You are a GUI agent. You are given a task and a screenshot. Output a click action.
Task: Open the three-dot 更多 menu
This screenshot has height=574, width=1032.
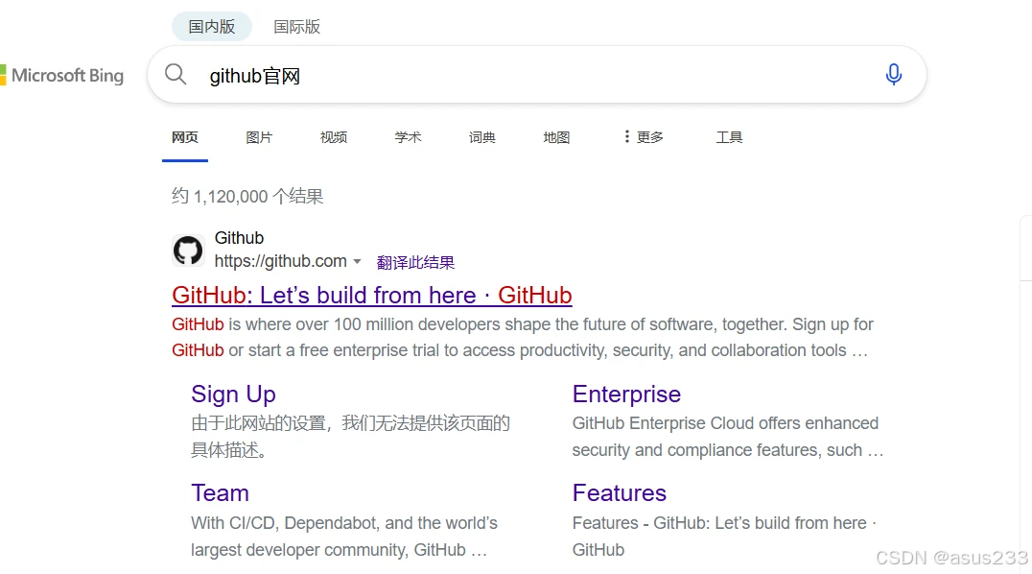tap(644, 137)
